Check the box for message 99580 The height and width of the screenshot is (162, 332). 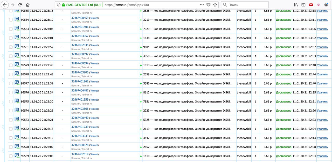click(x=11, y=56)
